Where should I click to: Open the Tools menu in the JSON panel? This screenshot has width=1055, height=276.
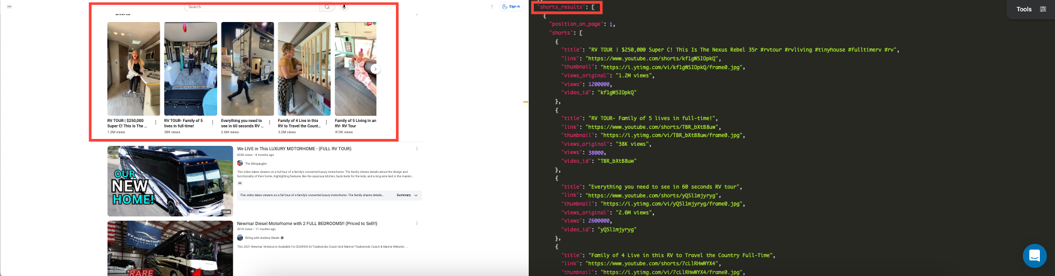(1031, 9)
